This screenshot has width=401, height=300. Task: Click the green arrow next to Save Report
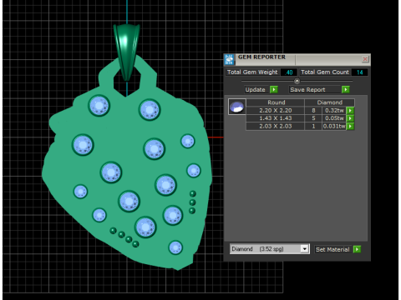tap(346, 89)
